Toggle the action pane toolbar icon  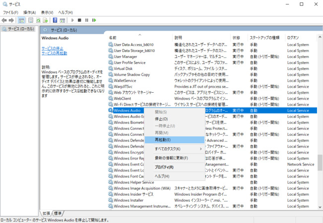(x=63, y=20)
